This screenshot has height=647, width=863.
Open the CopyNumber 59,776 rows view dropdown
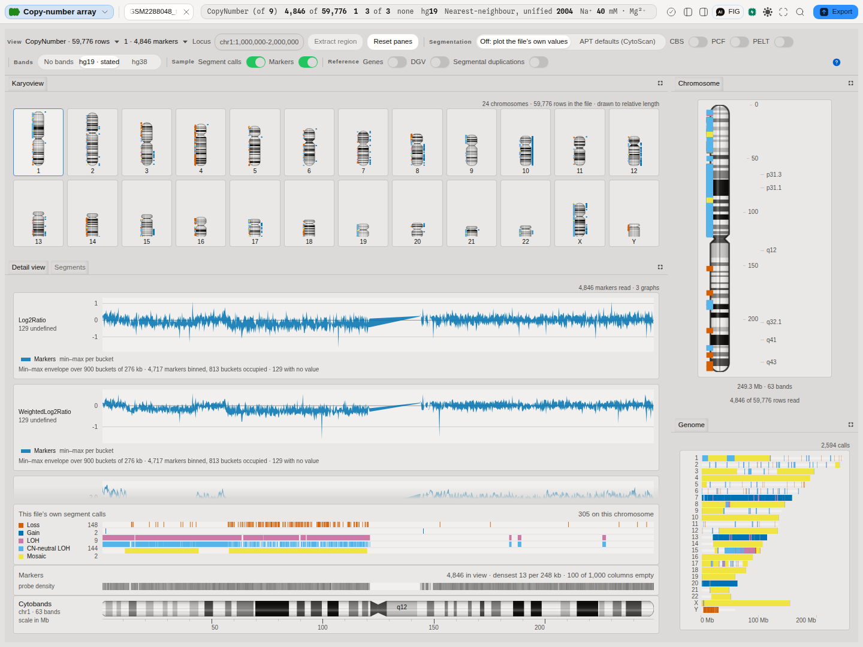[72, 42]
